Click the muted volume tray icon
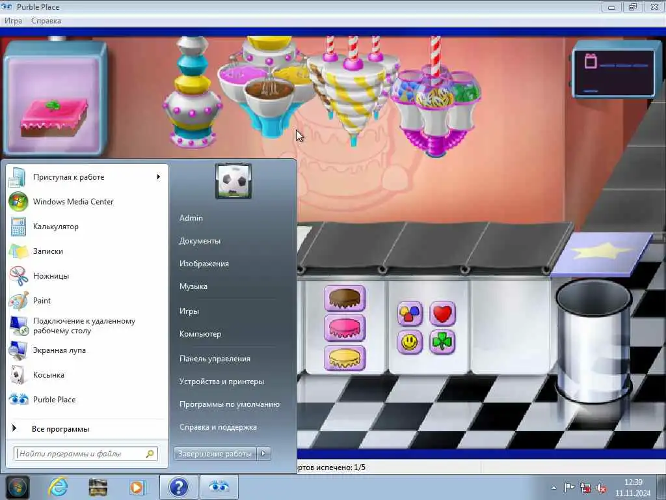The height and width of the screenshot is (500, 666). (601, 488)
